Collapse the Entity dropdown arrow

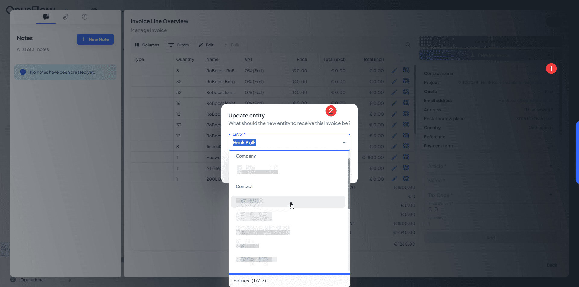pyautogui.click(x=344, y=142)
